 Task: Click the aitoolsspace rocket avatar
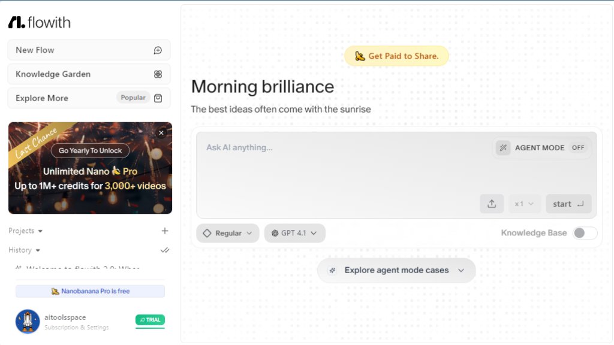(28, 321)
